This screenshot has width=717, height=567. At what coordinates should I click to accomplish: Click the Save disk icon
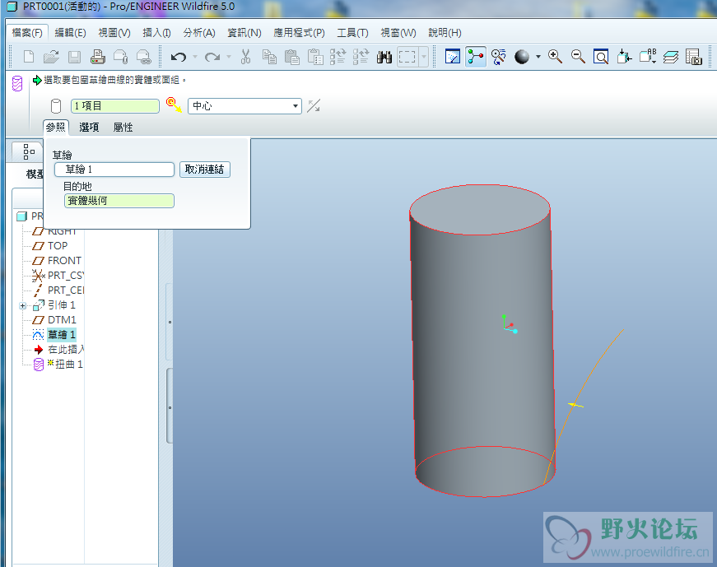pos(74,57)
